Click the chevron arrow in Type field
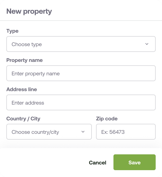This screenshot has width=162, height=177. pos(147,44)
